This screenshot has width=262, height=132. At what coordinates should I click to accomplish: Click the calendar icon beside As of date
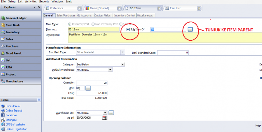tap(104, 118)
